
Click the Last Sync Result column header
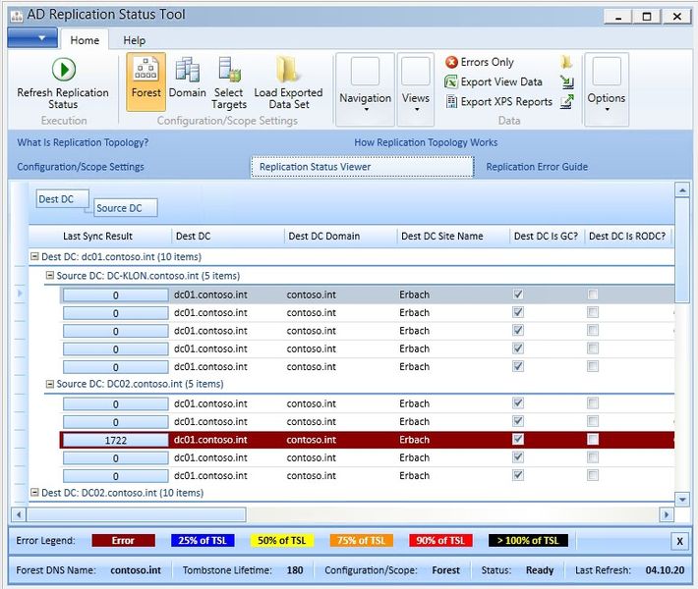(97, 236)
